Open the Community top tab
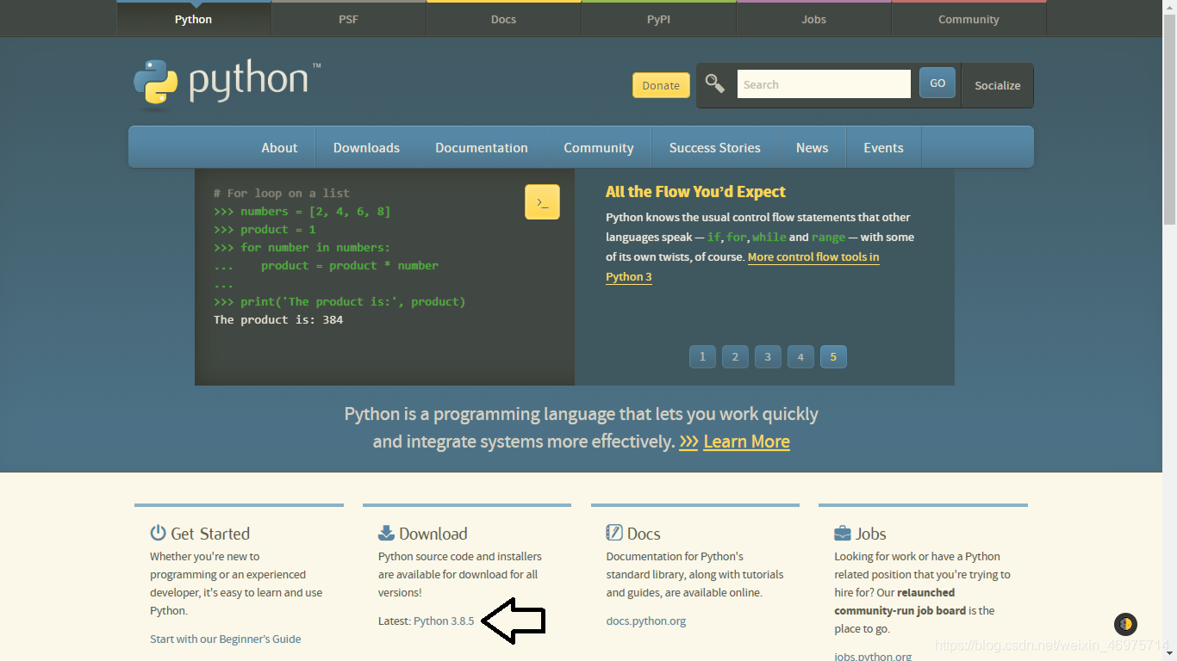Viewport: 1177px width, 661px height. [x=968, y=18]
